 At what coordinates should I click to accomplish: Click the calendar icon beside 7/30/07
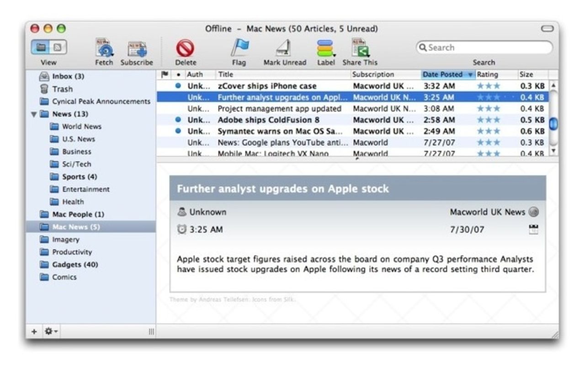coord(533,230)
